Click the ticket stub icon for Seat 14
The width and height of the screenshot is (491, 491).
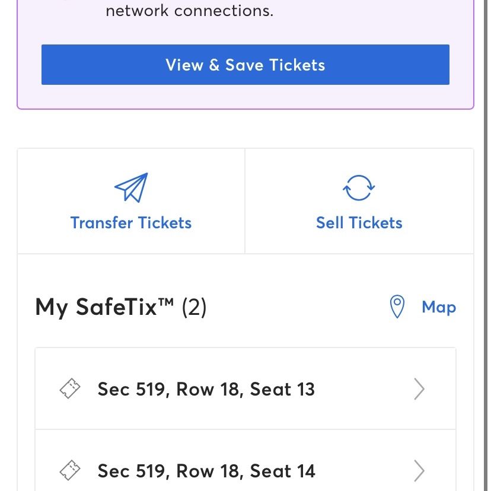[x=70, y=470]
